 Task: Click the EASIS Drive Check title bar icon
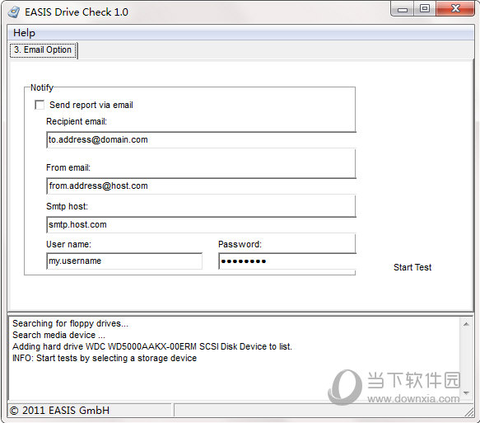(14, 12)
